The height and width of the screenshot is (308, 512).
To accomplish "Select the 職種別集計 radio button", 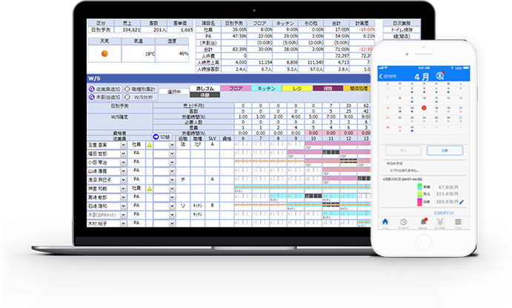I will pos(126,88).
